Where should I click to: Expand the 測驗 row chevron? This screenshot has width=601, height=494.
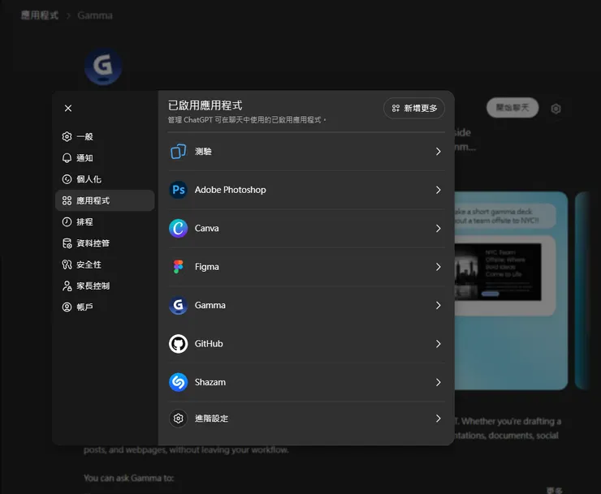tap(438, 151)
